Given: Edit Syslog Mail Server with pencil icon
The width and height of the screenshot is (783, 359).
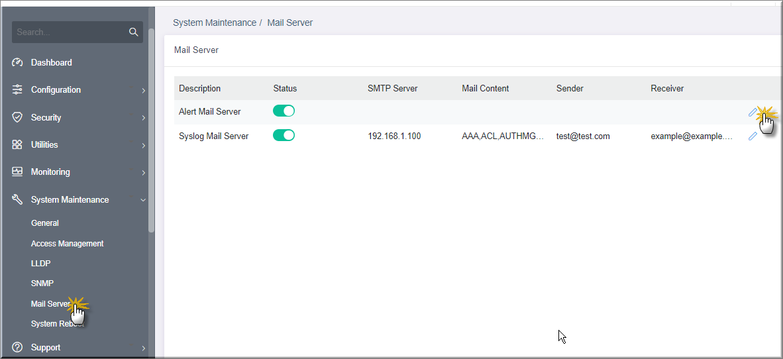Looking at the screenshot, I should [x=753, y=136].
